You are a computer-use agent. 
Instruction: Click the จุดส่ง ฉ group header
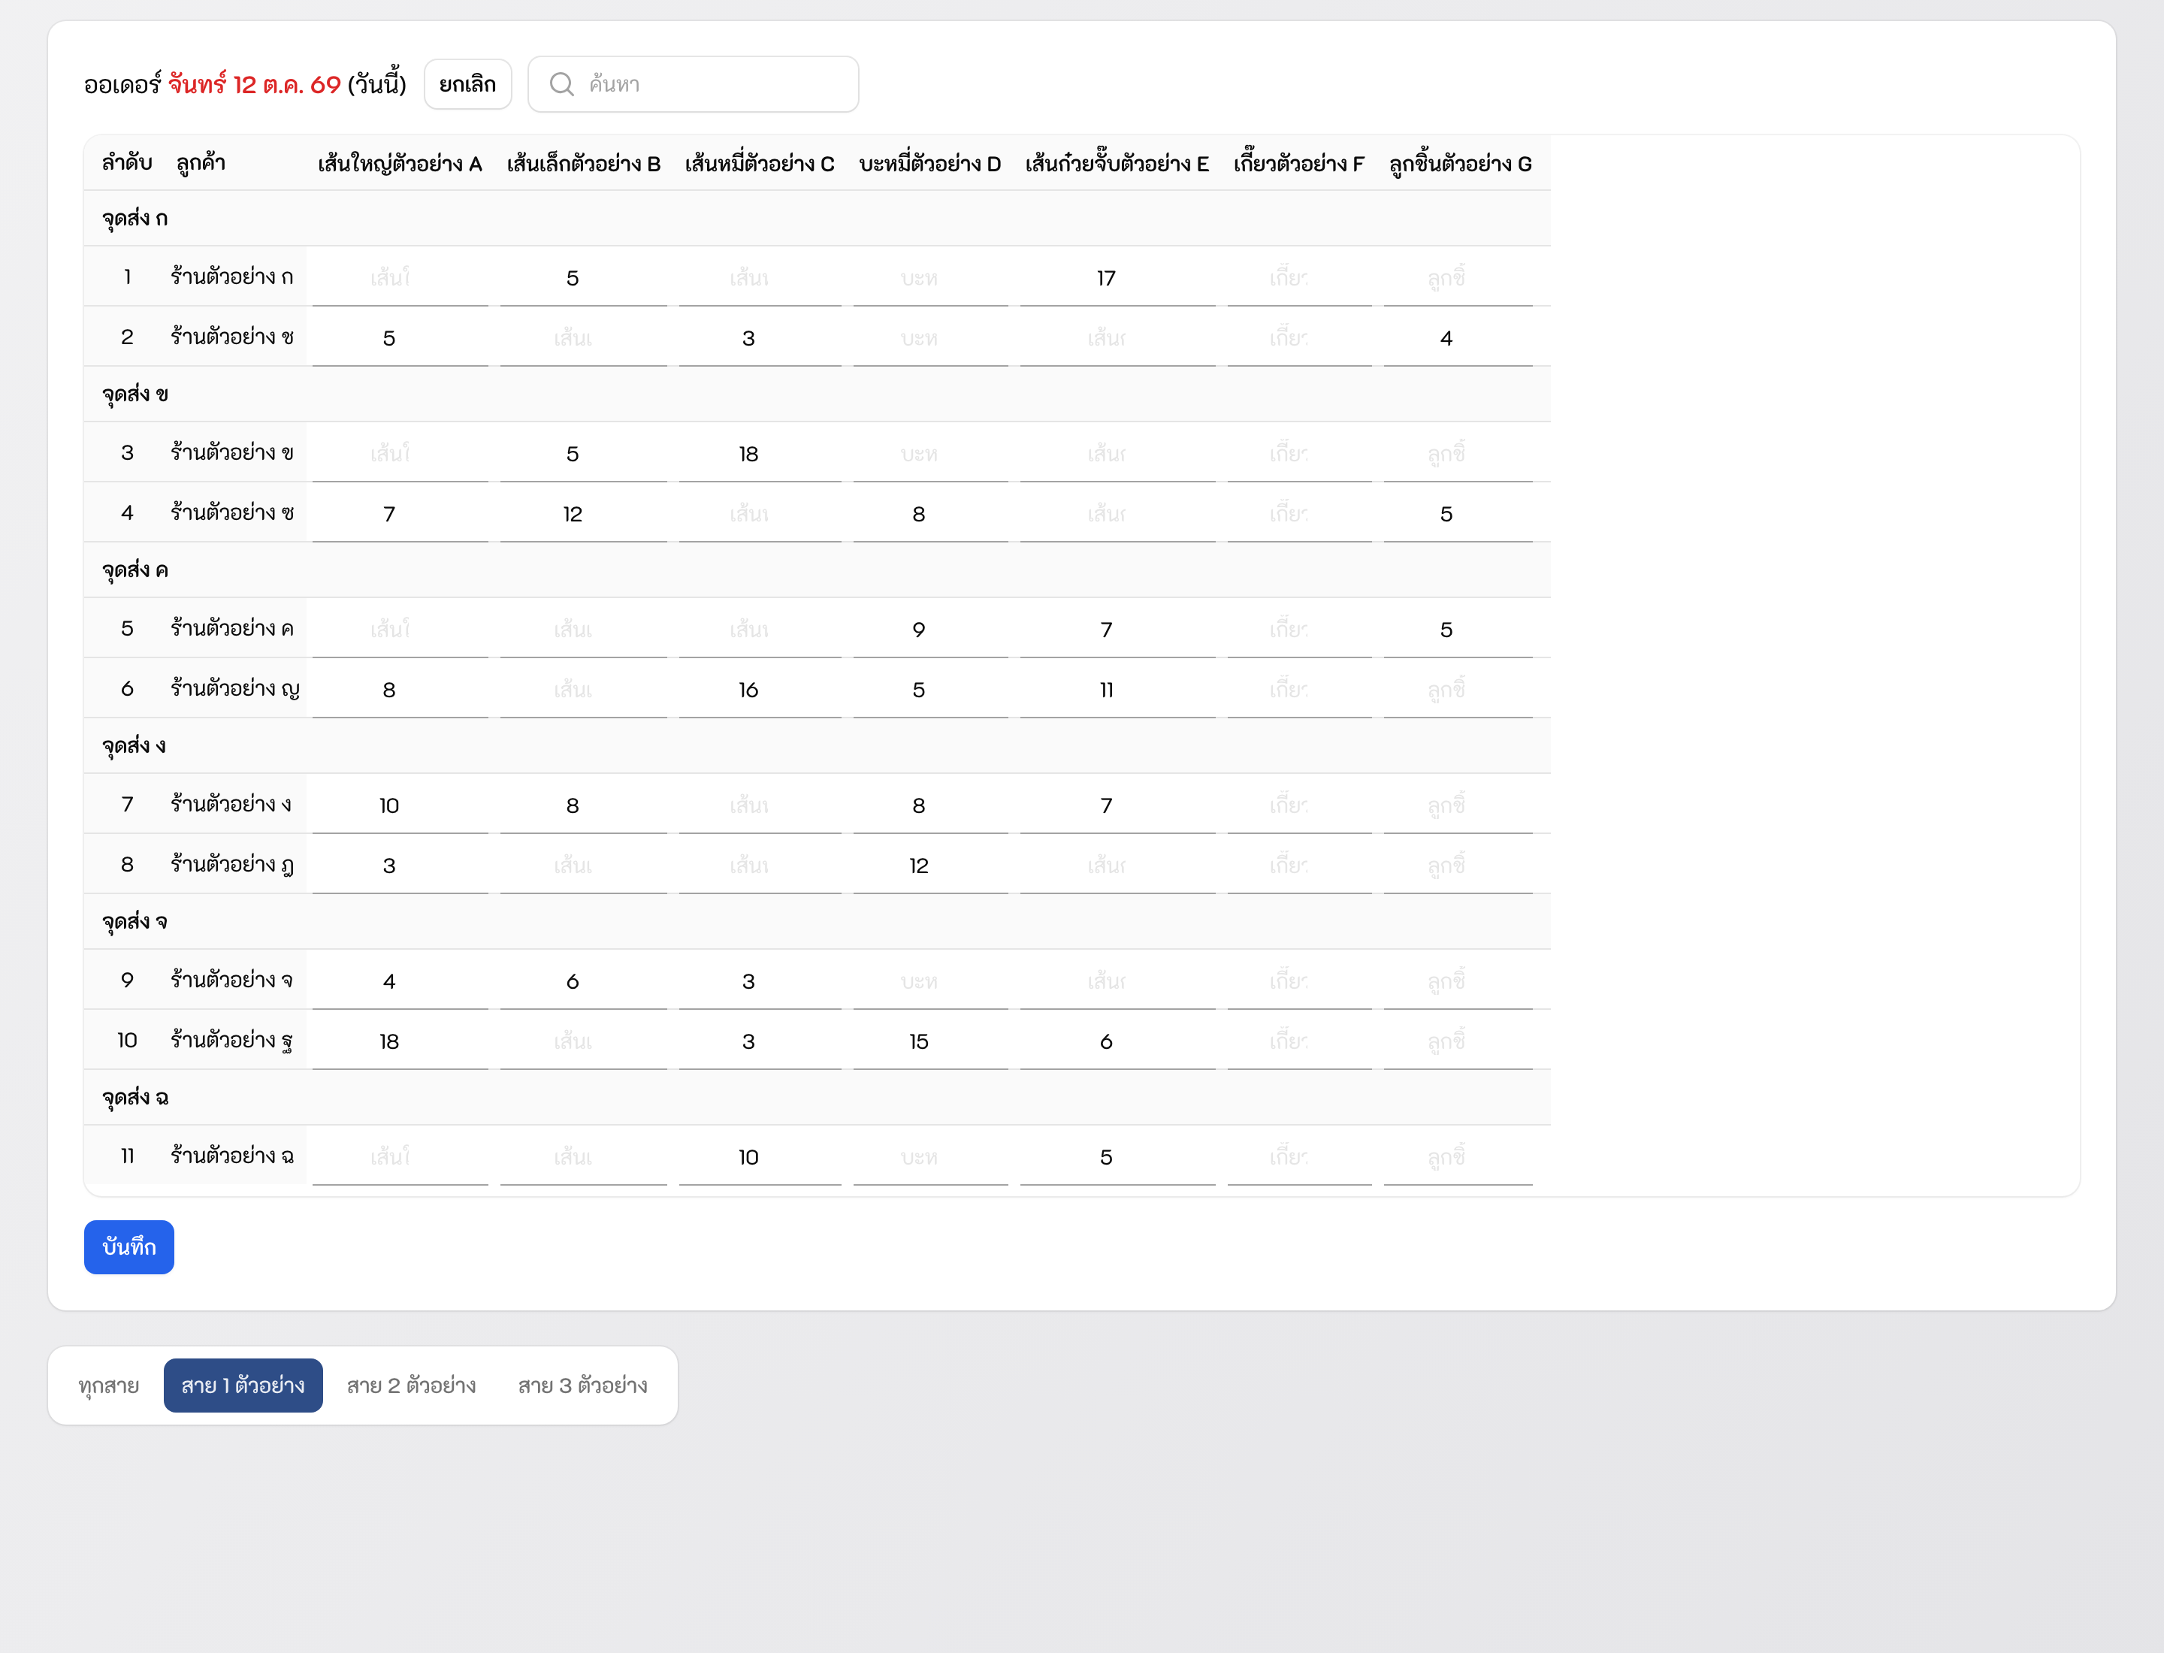point(817,1097)
